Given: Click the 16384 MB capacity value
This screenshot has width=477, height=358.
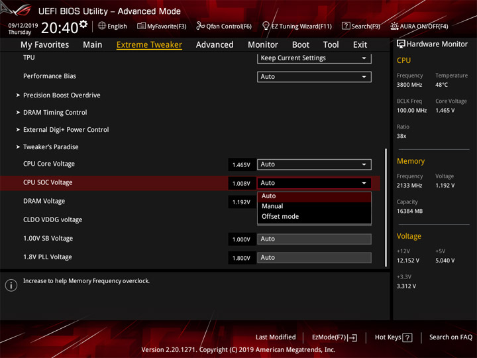Looking at the screenshot, I should pos(409,211).
